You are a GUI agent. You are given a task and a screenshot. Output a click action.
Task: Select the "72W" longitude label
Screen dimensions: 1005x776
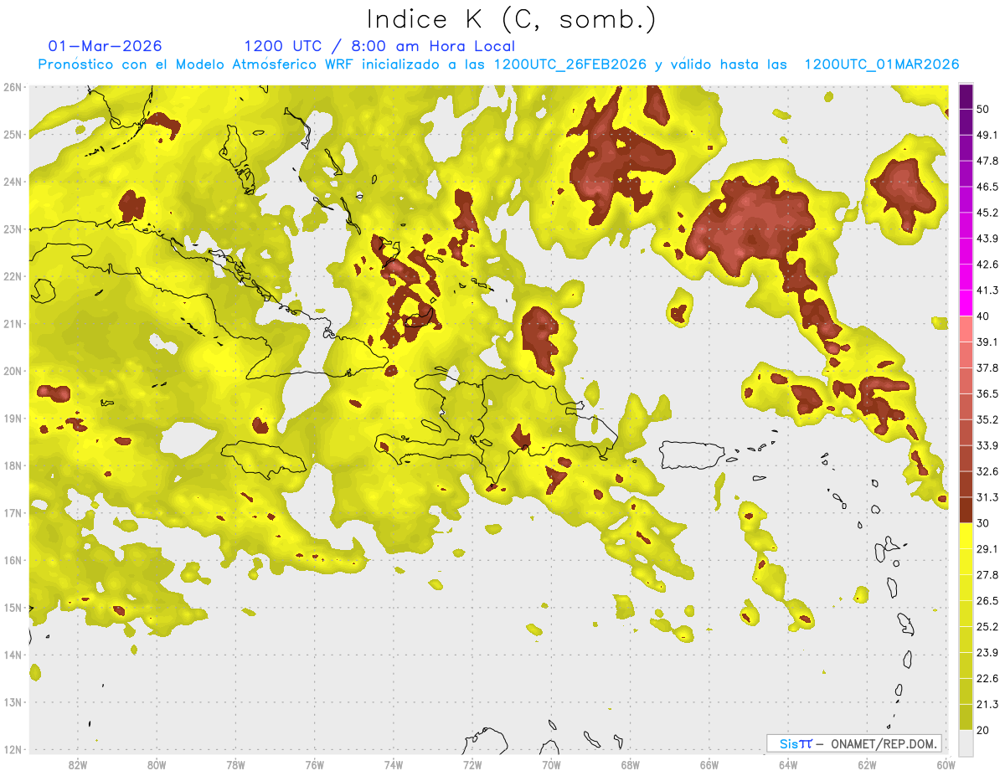(x=472, y=765)
